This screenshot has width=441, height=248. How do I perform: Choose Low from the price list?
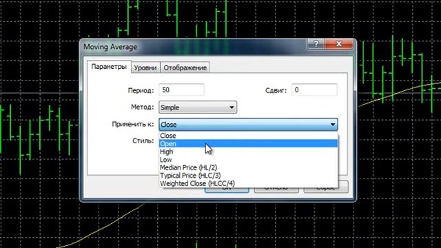[x=248, y=159]
